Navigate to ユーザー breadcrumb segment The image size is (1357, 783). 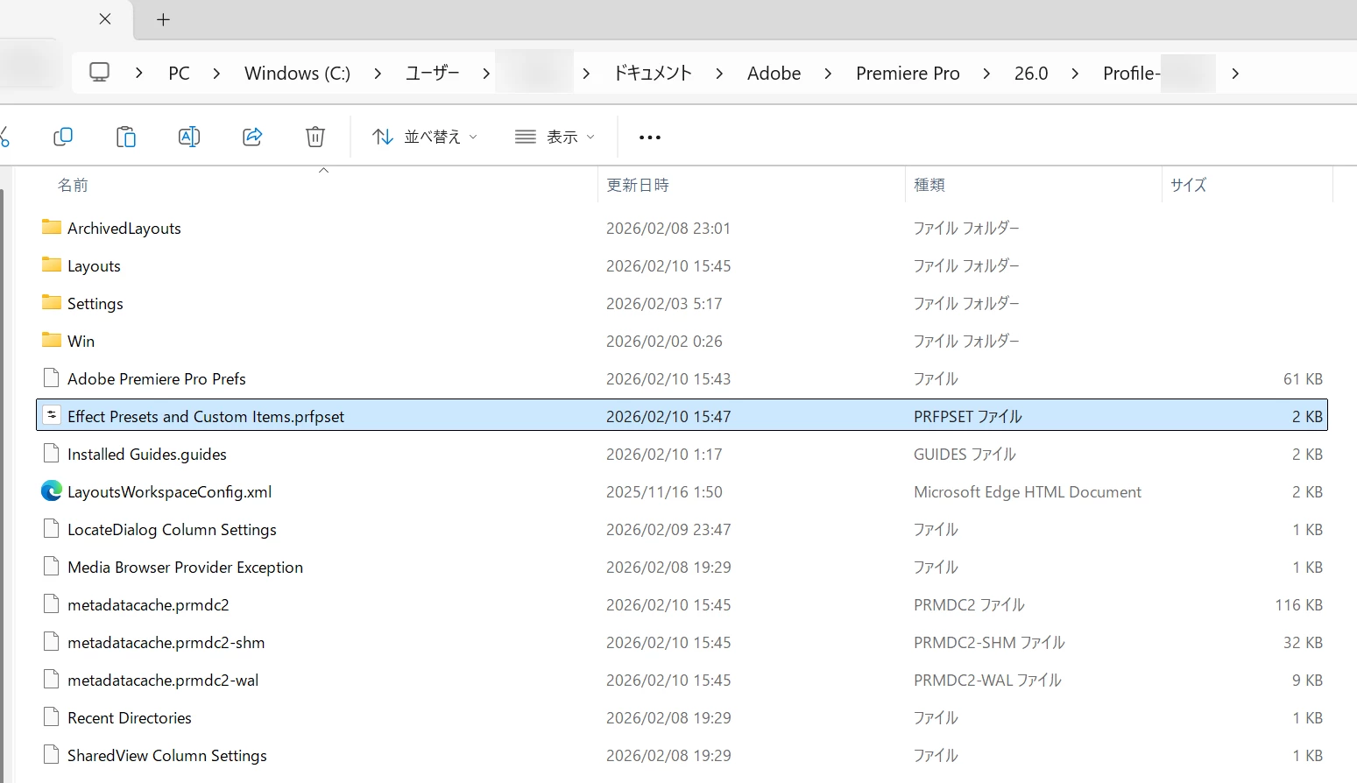[432, 74]
